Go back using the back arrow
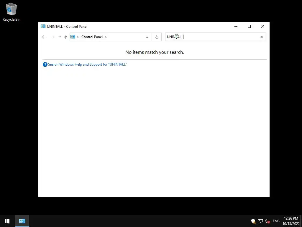This screenshot has height=227, width=302. [44, 37]
